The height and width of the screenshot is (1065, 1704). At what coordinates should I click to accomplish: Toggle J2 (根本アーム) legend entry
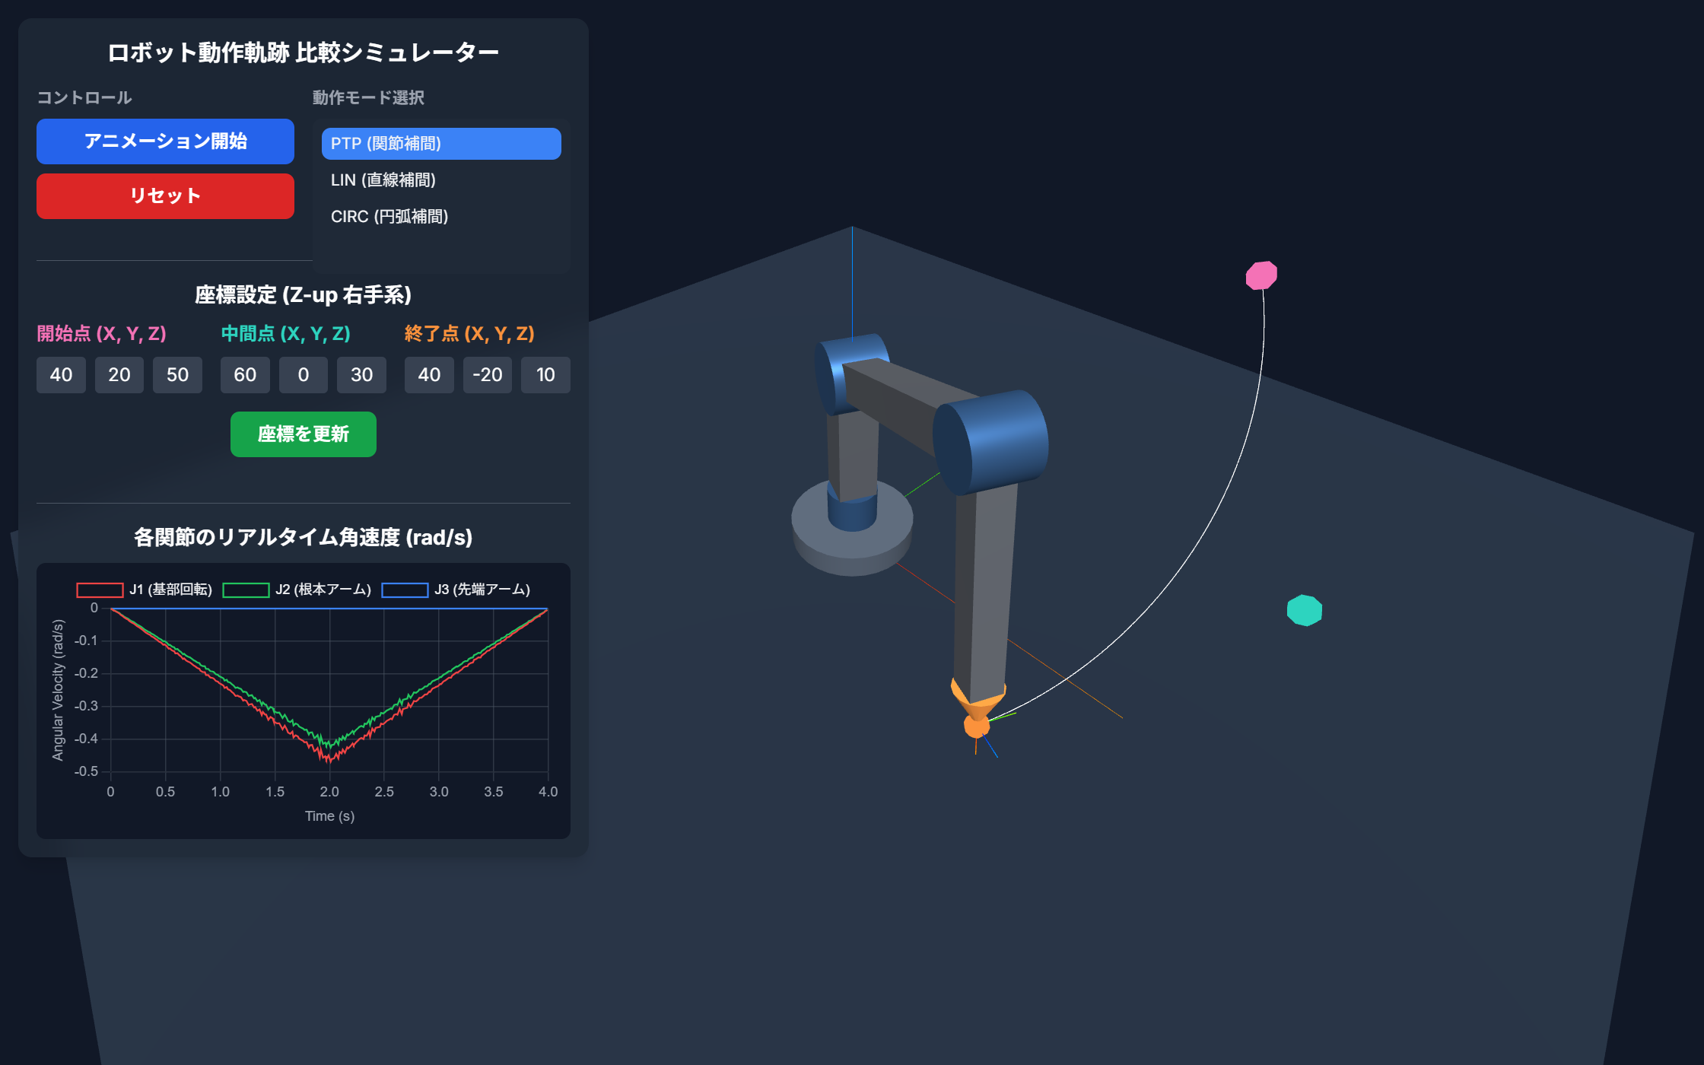pyautogui.click(x=297, y=590)
